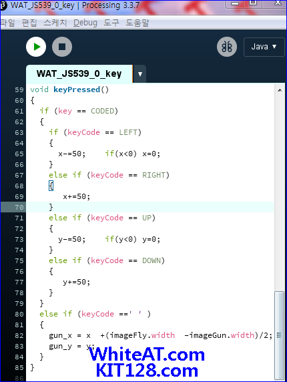
Task: Stop the running sketch
Action: (x=62, y=47)
